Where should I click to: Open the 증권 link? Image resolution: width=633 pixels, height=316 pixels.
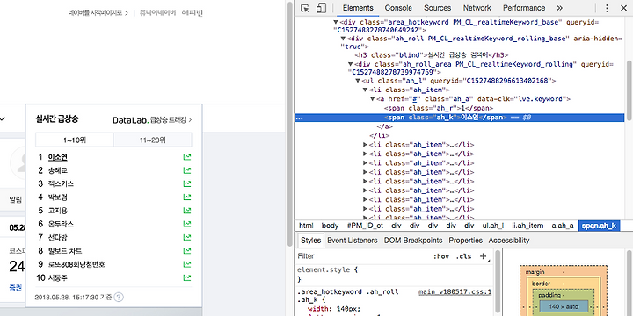click(15, 287)
